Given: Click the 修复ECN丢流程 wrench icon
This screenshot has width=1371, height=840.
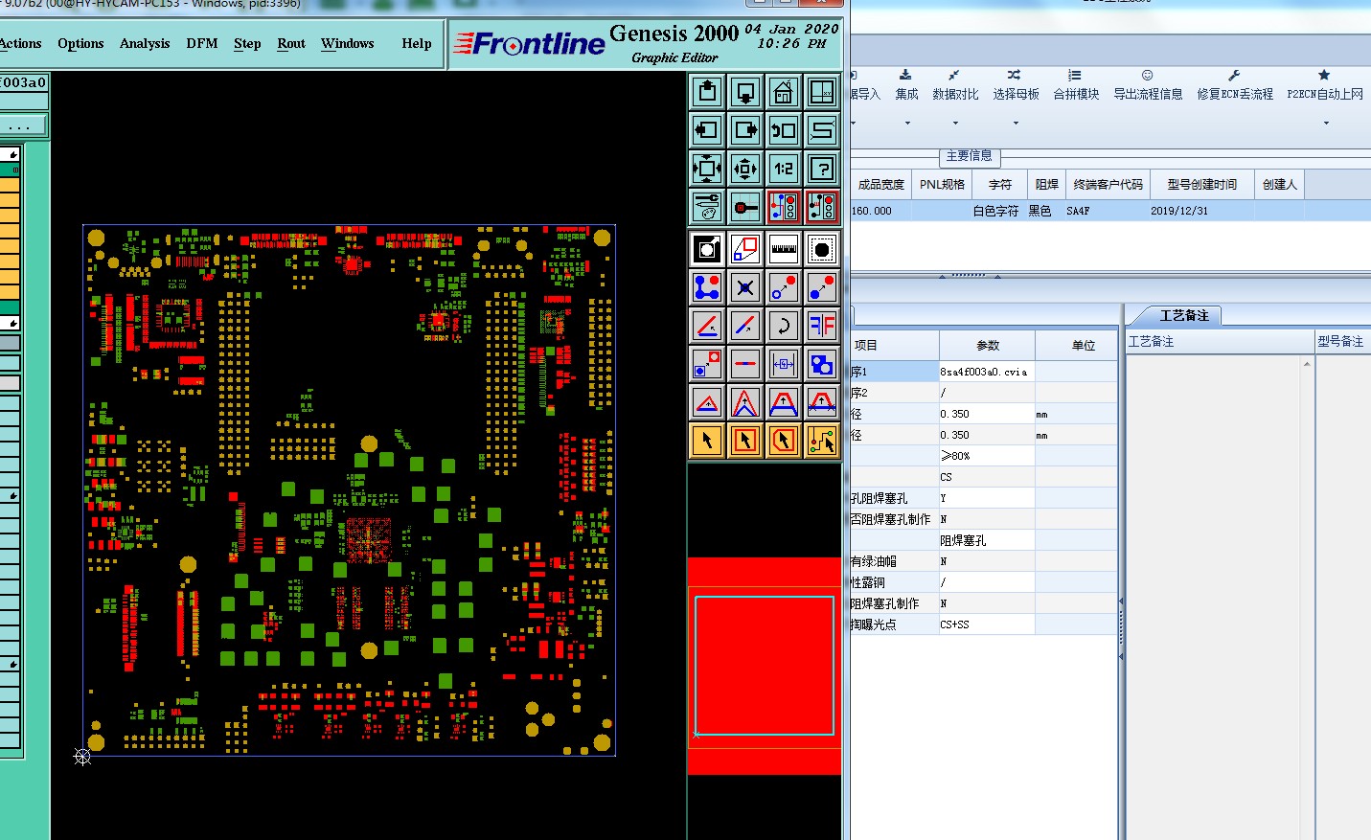Looking at the screenshot, I should (x=1234, y=75).
